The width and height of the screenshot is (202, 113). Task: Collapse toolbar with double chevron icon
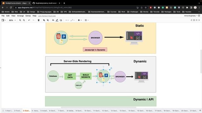click(x=199, y=20)
